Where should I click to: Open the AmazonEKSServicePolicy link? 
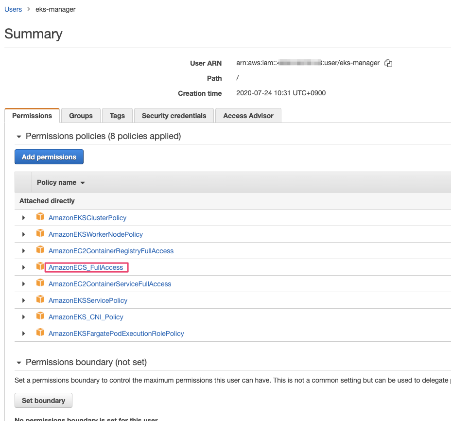click(x=88, y=300)
